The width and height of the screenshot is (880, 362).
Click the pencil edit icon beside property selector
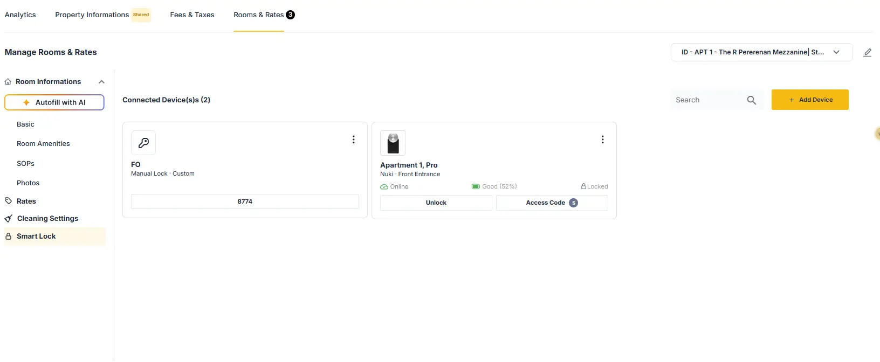[x=867, y=52]
